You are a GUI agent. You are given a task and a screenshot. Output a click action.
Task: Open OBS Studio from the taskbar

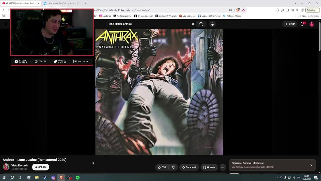pos(69,178)
